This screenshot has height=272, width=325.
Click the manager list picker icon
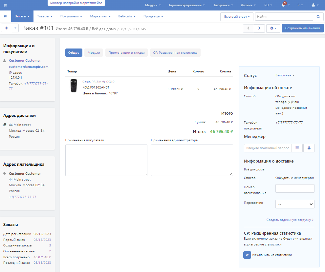pos(297,148)
